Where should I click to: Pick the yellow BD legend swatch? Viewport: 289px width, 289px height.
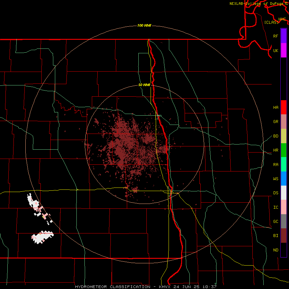(x=284, y=136)
